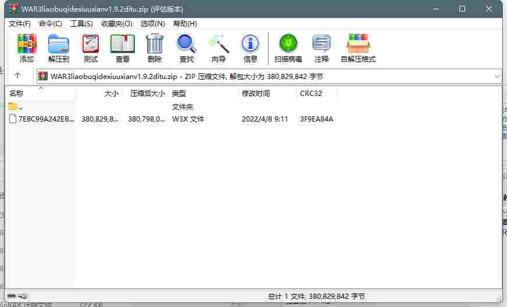Click the 7E8C99A242EB file icon
Viewport: 507px width, 307px height.
13,119
